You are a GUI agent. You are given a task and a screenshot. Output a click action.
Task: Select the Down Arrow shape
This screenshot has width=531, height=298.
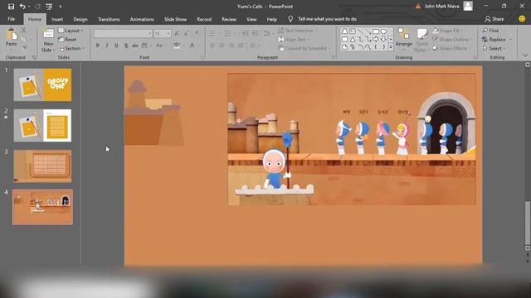(383, 39)
